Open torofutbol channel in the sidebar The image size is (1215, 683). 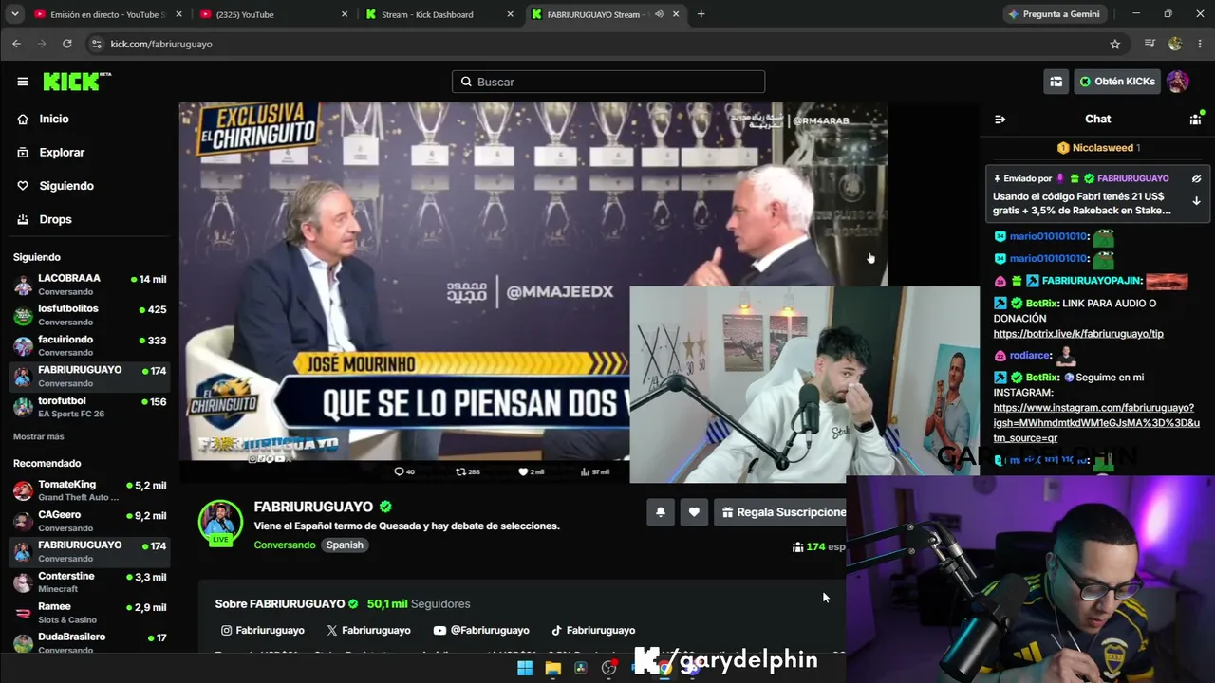click(x=90, y=407)
